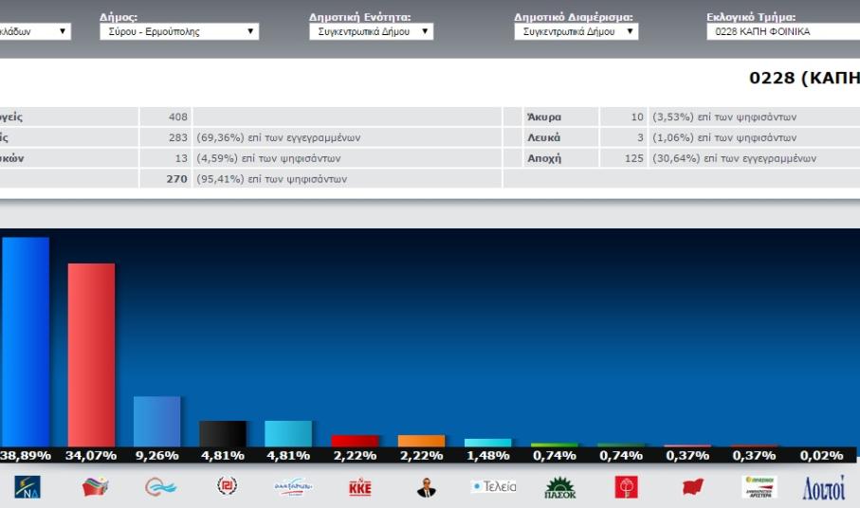The width and height of the screenshot is (860, 508).
Task: Click the blue-red waves party logo
Action: pyautogui.click(x=160, y=487)
